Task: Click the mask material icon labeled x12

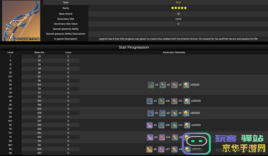Action: point(174,101)
